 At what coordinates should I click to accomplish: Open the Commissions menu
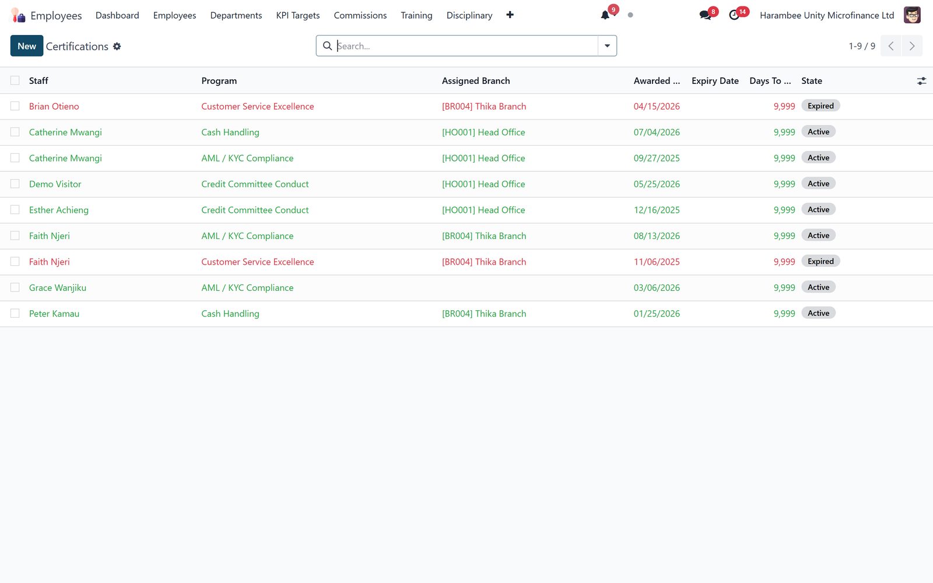pos(360,15)
